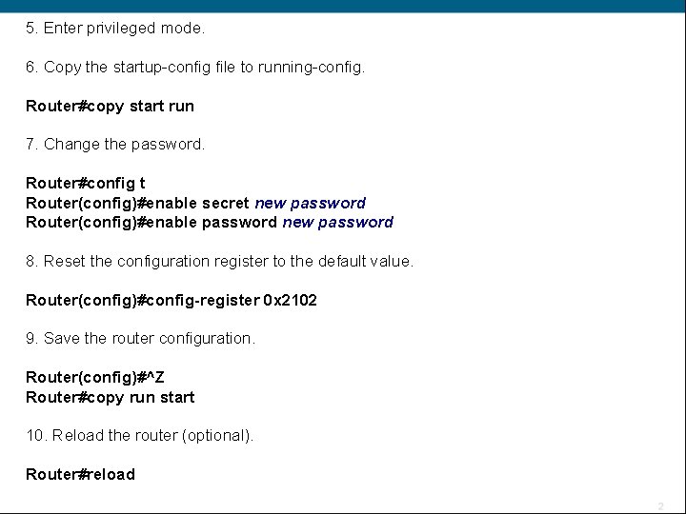Image resolution: width=686 pixels, height=514 pixels.
Task: Select the 'Router(config)#^Z' command line
Action: pyautogui.click(x=95, y=378)
